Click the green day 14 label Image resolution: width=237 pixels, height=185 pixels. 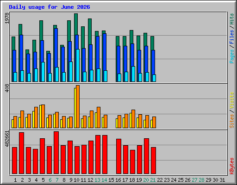[104, 180]
